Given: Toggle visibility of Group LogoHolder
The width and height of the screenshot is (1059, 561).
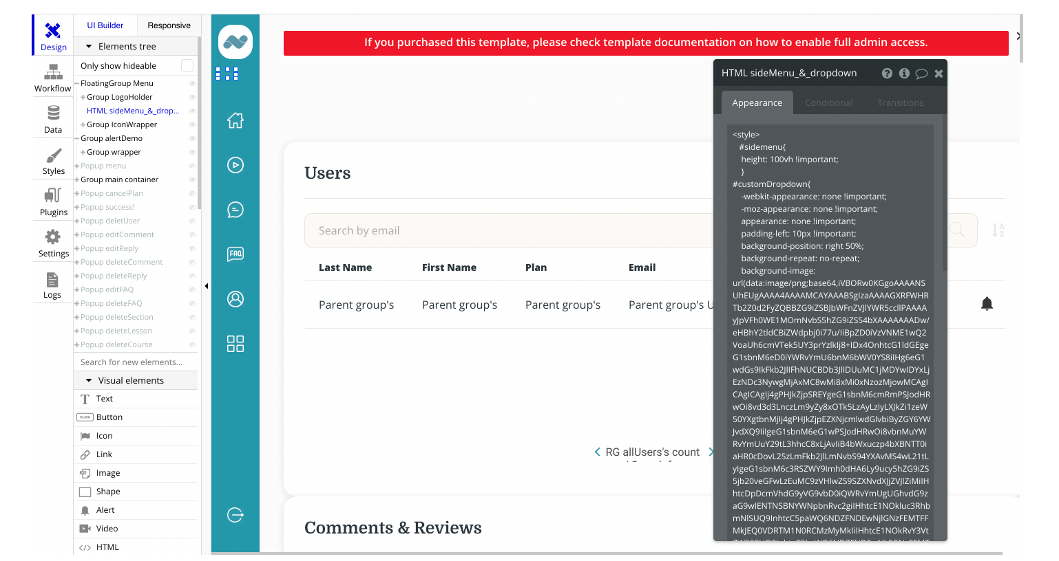Looking at the screenshot, I should coord(192,97).
